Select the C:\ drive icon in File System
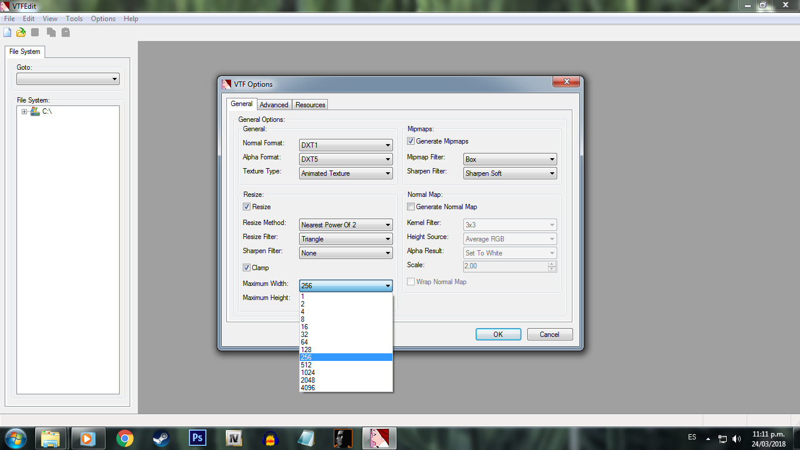Viewport: 800px width, 450px height. coord(35,111)
